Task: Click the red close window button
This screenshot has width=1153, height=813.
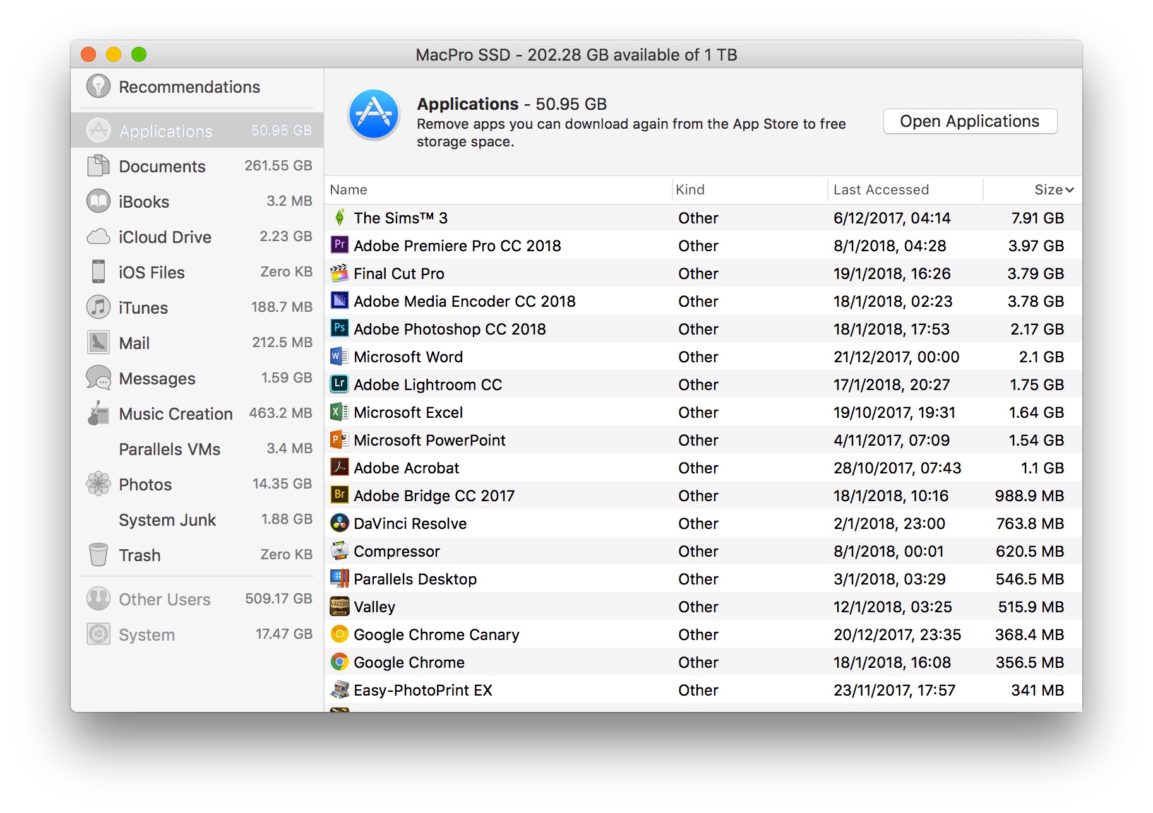Action: coord(88,54)
